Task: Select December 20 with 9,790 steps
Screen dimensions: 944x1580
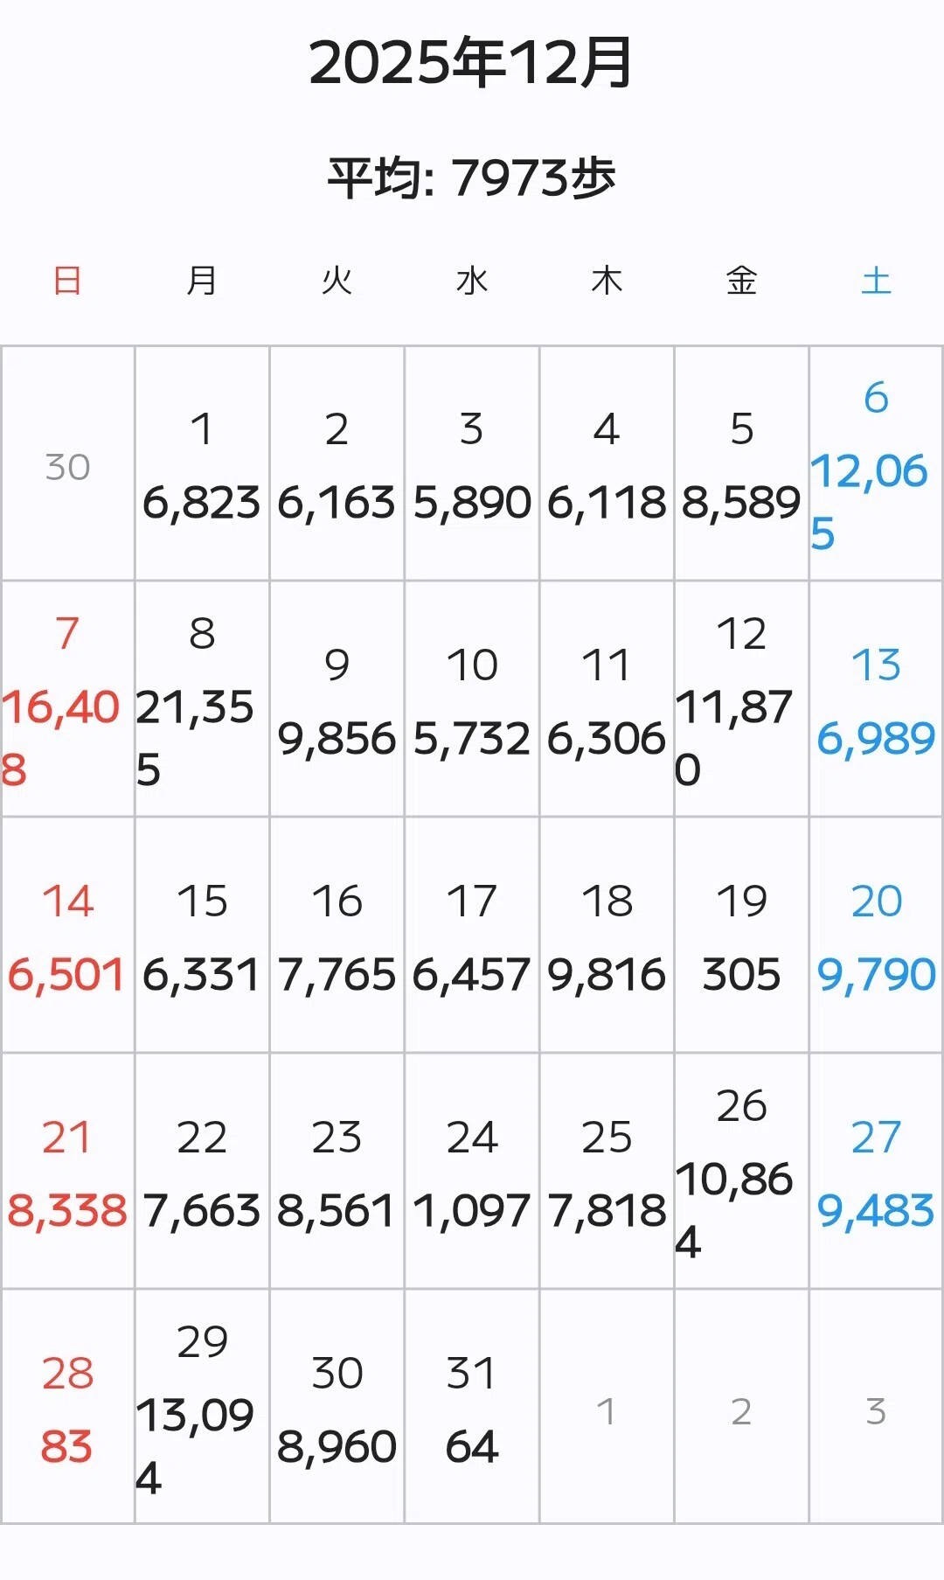Action: pyautogui.click(x=876, y=935)
